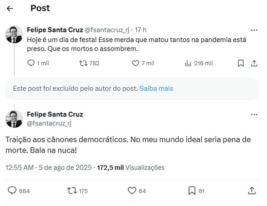Repost the main post showing 175 reposts
Image resolution: width=267 pixels, height=206 pixels.
pyautogui.click(x=70, y=191)
